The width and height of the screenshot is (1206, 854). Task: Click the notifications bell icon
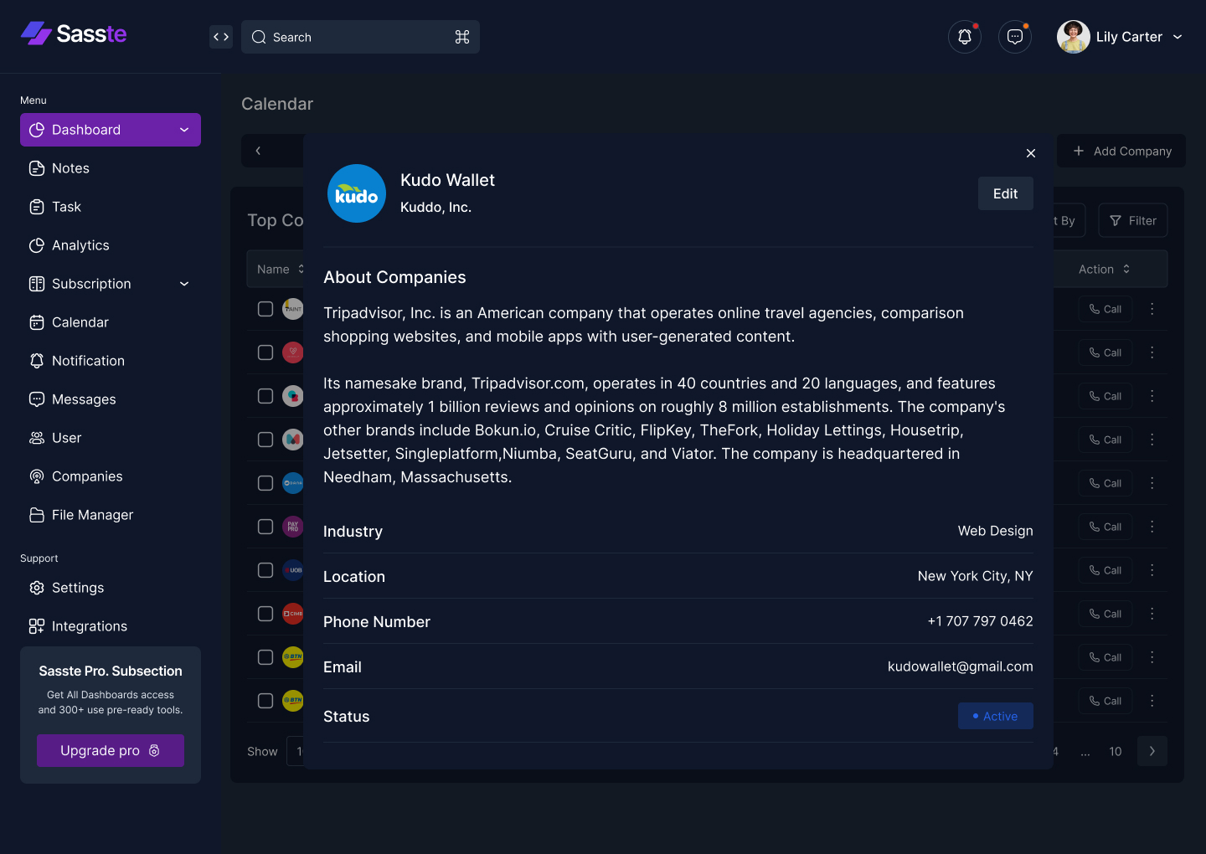(965, 37)
